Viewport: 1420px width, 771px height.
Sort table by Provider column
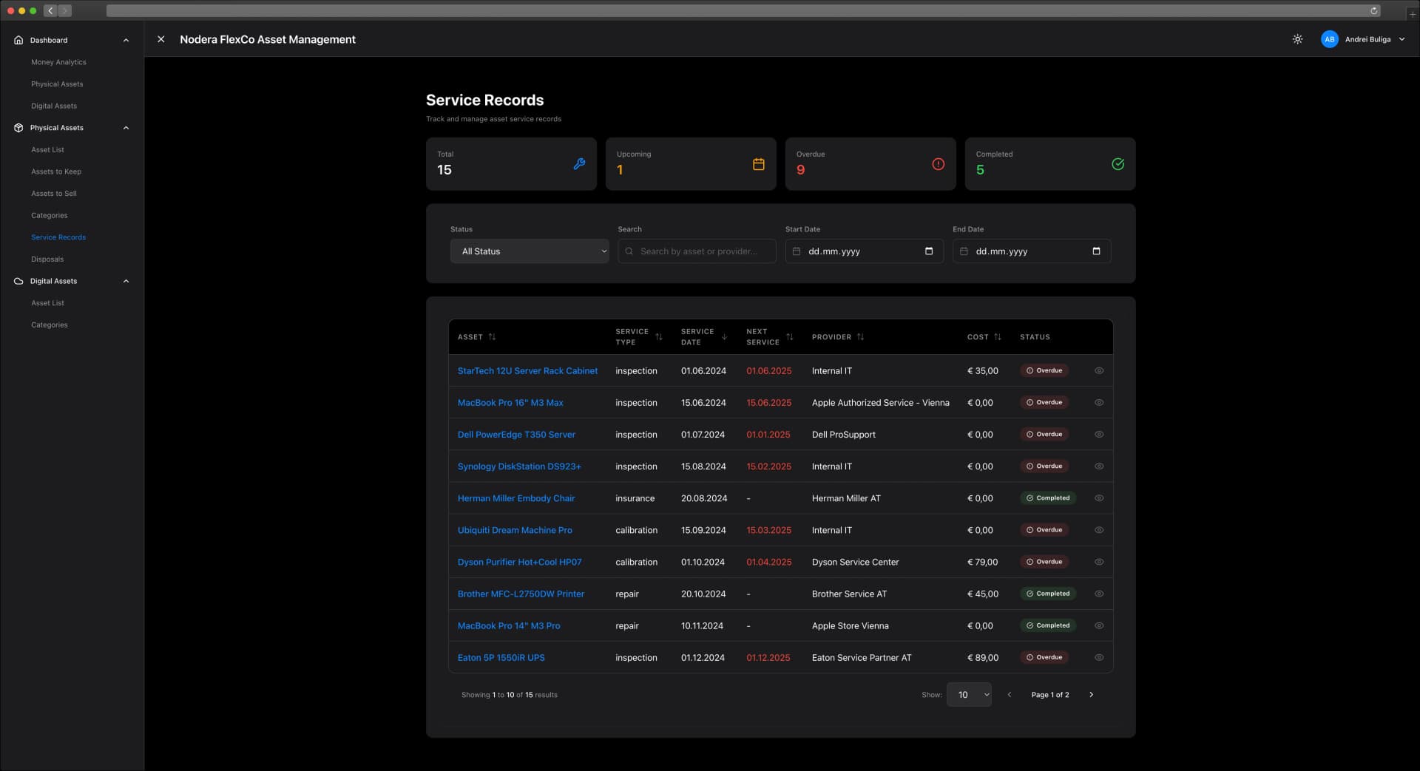860,337
